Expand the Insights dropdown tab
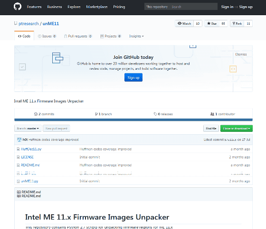 click(136, 36)
